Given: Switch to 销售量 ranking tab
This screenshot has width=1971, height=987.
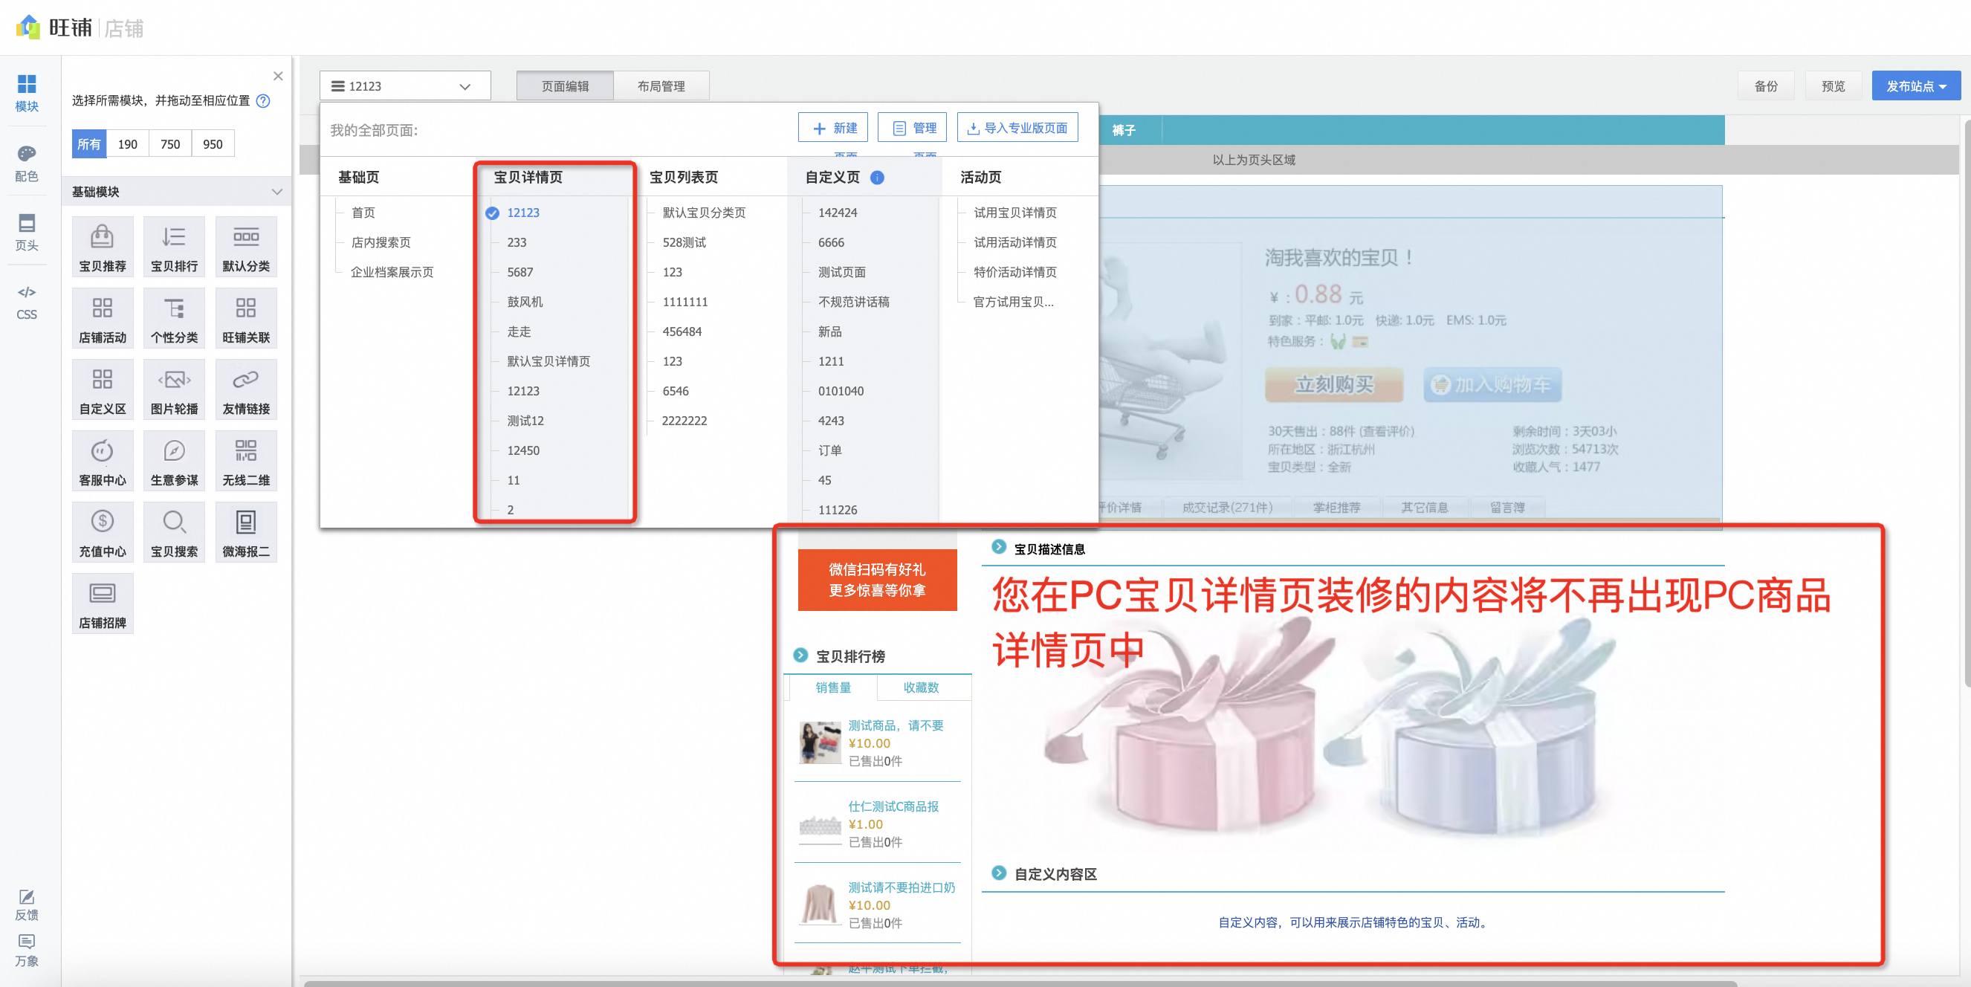Looking at the screenshot, I should (x=832, y=687).
